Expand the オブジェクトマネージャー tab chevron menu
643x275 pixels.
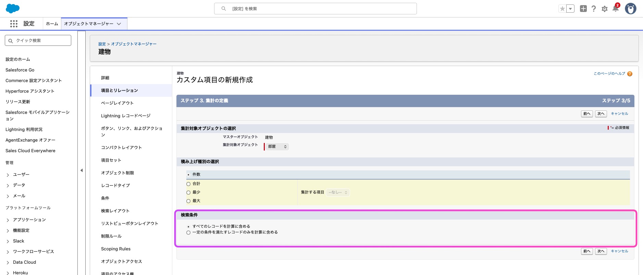(x=119, y=24)
